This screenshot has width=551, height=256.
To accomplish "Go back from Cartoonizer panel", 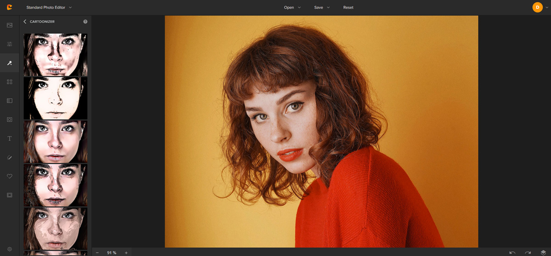I will [x=25, y=22].
